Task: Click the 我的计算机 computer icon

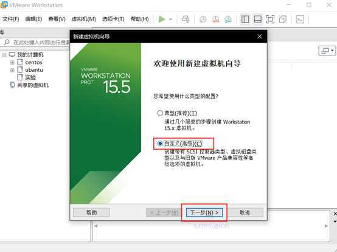Action: tap(12, 55)
